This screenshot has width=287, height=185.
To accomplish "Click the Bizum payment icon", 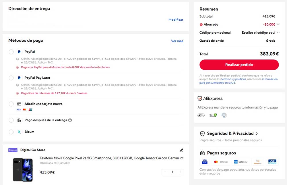I will pos(18,132).
